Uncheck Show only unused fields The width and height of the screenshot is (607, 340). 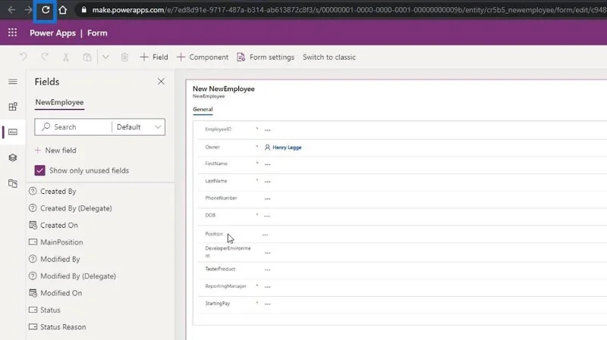click(x=40, y=170)
